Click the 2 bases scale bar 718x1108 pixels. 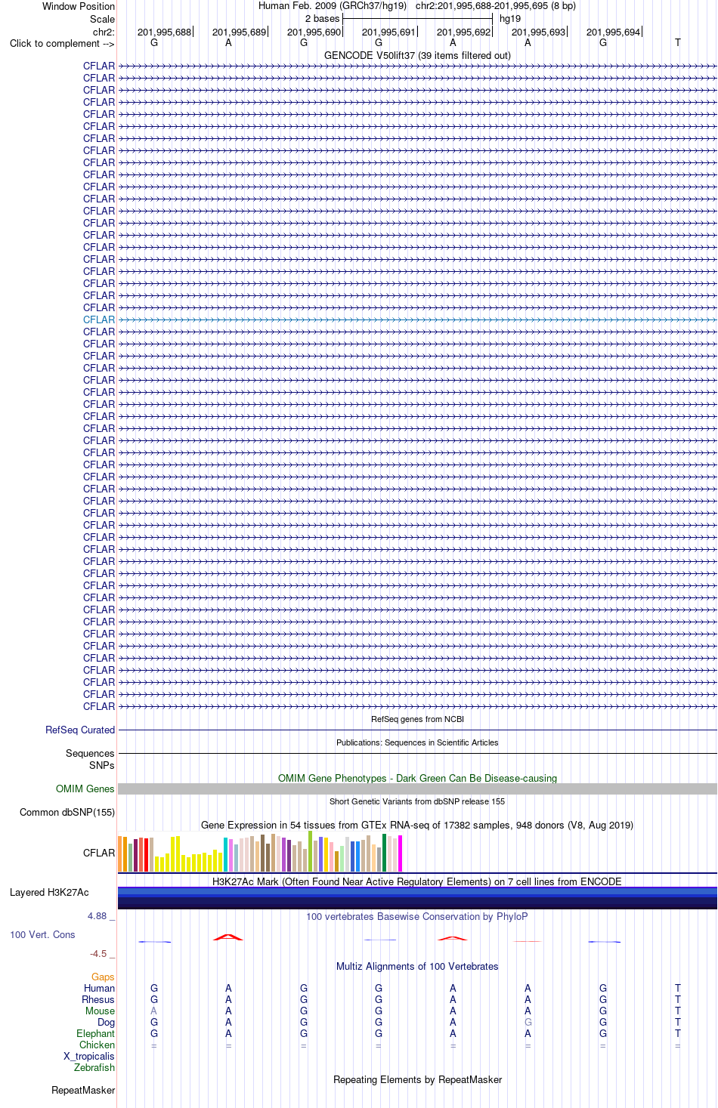coord(417,18)
